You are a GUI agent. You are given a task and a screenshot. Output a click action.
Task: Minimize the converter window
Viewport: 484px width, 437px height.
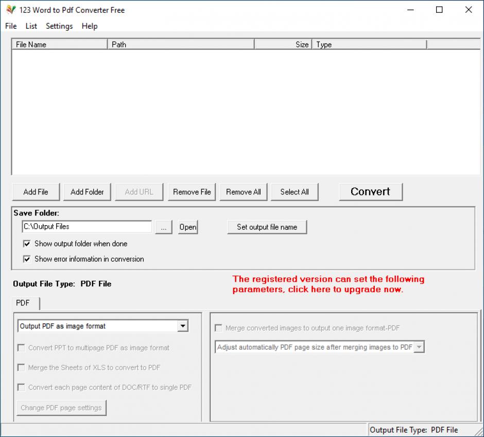coord(410,10)
